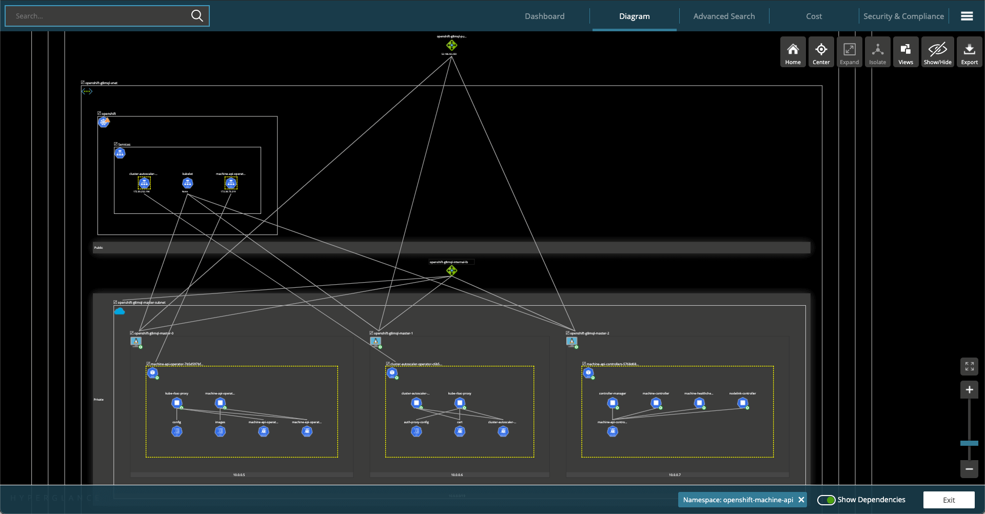Click the 10.0.0.7 IP label
This screenshot has width=985, height=514.
coord(675,475)
